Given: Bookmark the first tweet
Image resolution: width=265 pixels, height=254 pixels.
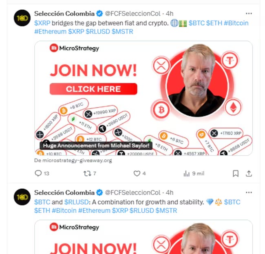Looking at the screenshot, I should coord(236,173).
